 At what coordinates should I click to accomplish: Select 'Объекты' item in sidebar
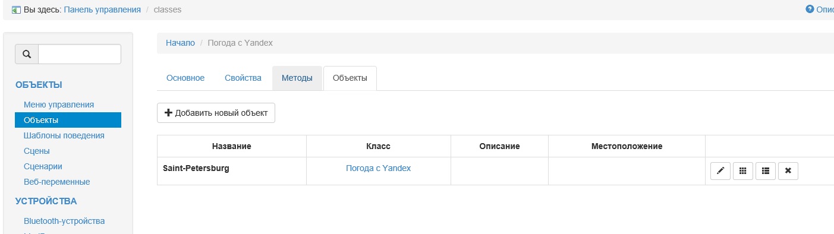(68, 120)
